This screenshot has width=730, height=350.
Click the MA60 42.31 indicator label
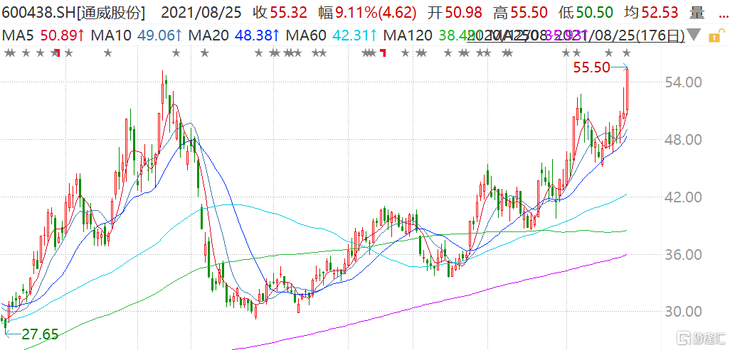(x=331, y=35)
